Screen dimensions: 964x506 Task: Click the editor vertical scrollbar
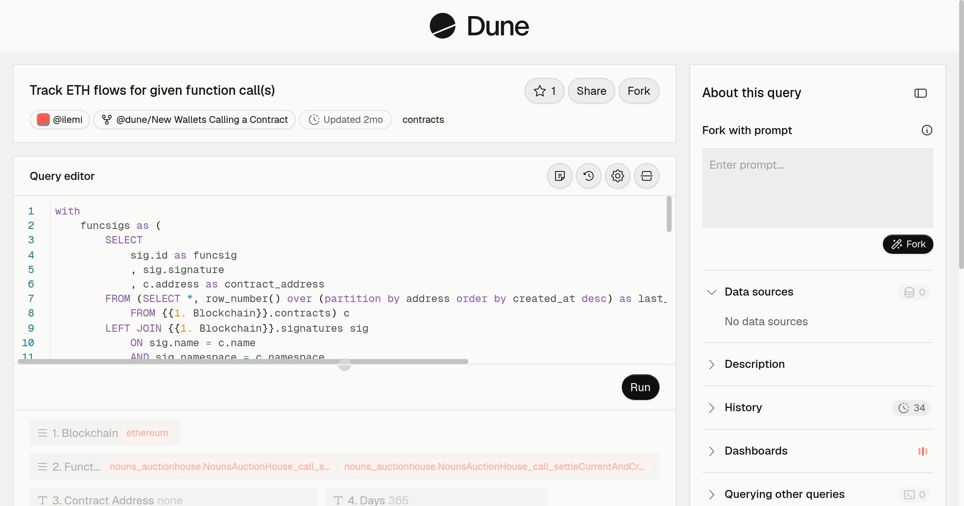point(669,214)
